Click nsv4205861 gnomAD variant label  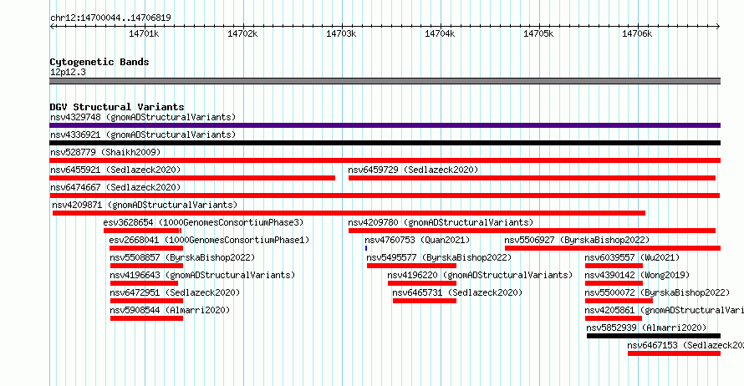coord(665,310)
